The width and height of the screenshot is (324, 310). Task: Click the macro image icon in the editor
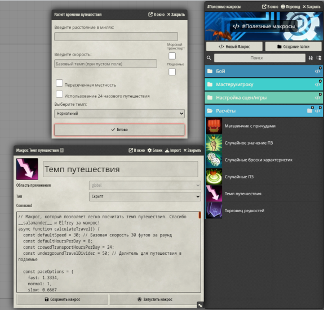27,169
